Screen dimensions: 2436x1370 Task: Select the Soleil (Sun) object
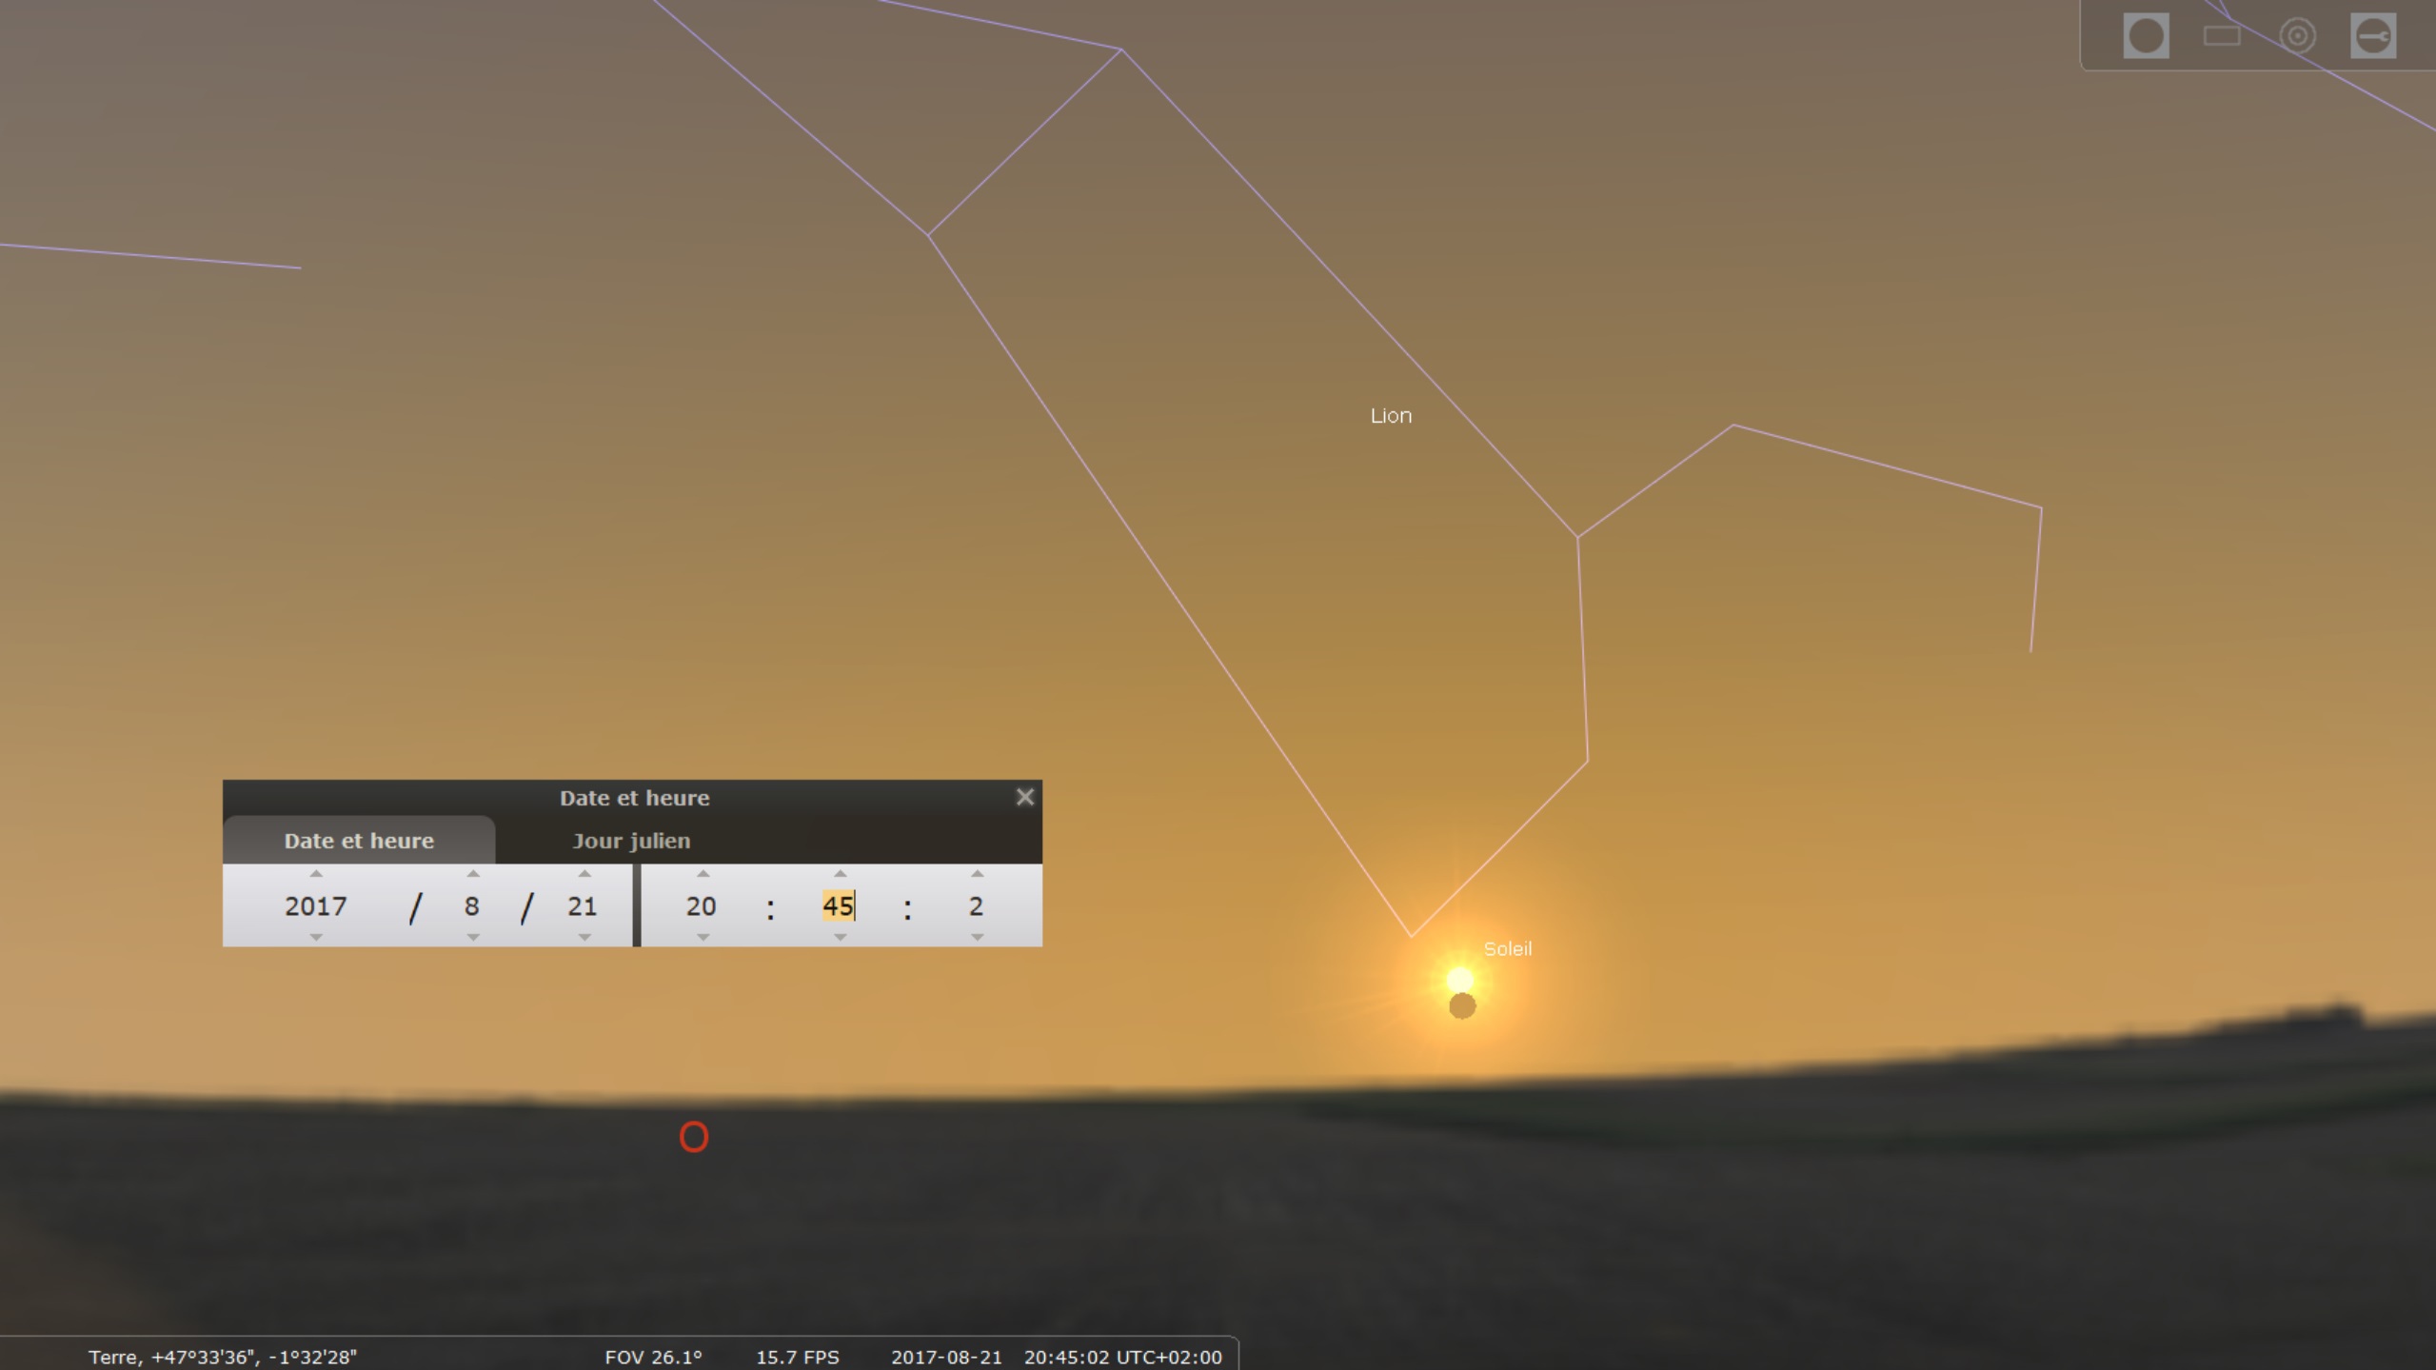[x=1459, y=980]
